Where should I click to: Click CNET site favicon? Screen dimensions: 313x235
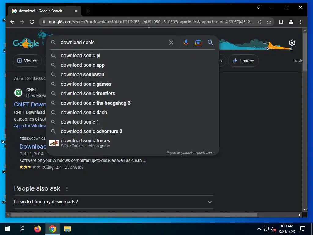coord(18,92)
